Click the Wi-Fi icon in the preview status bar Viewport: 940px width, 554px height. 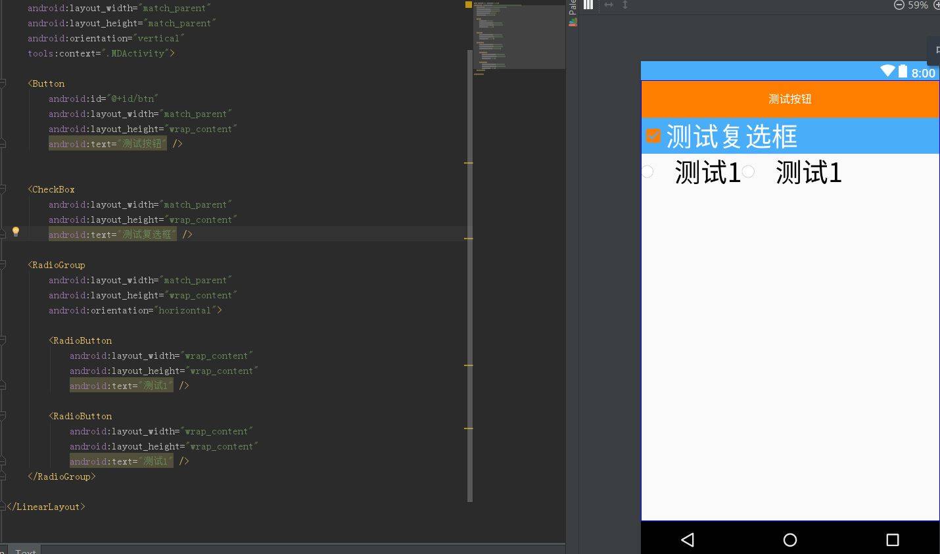(x=888, y=71)
